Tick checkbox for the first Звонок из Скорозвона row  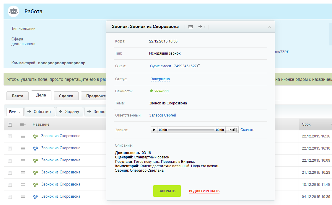[x=10, y=136]
